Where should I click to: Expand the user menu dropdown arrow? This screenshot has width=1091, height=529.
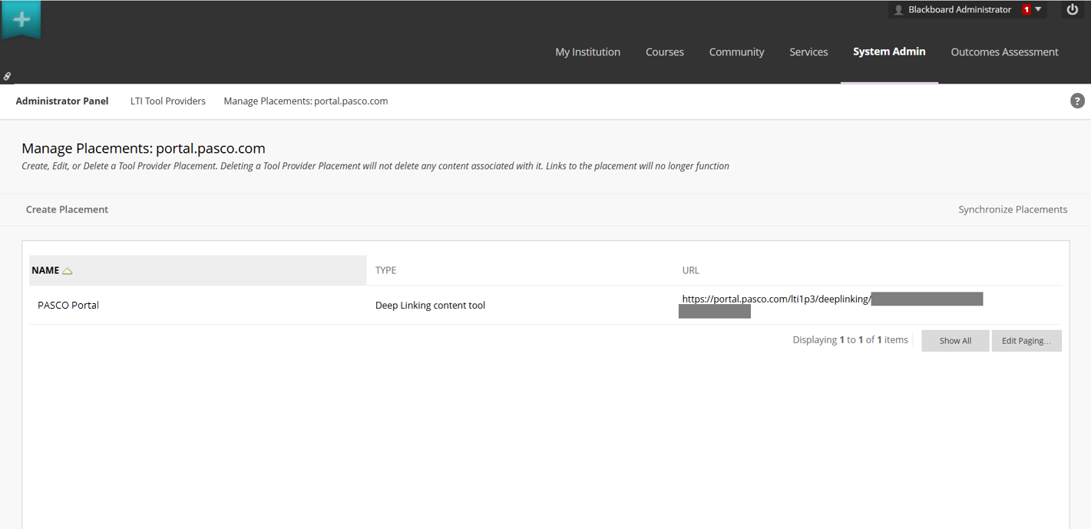click(x=1038, y=10)
